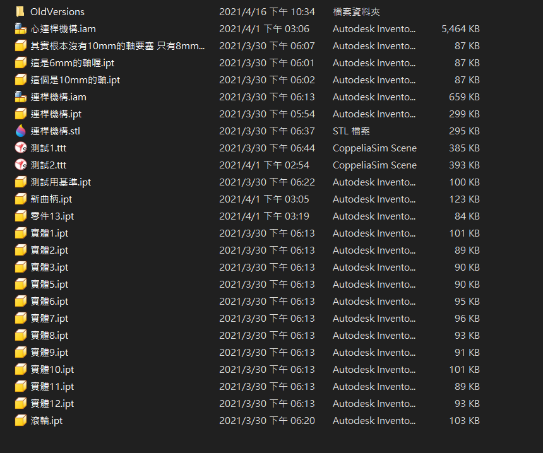Screen dimensions: 543x453
Task: Select the file name 測試2.ttt
Action: coord(48,165)
